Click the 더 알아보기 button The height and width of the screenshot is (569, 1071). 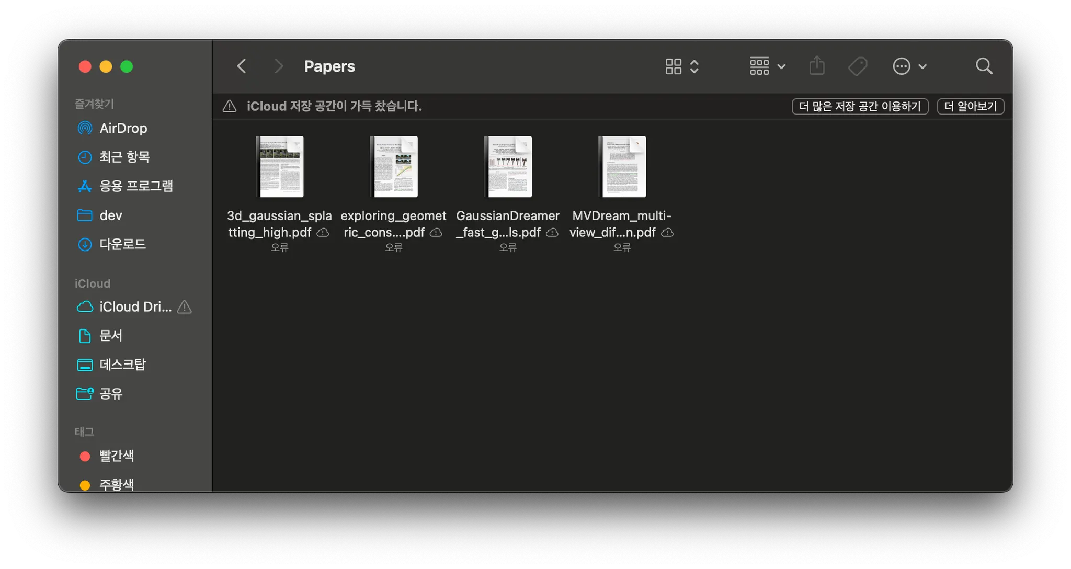(970, 107)
